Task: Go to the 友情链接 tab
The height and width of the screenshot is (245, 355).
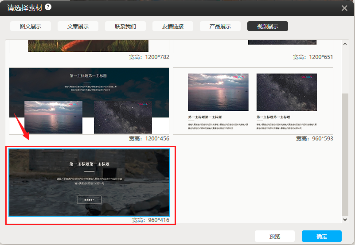Action: tap(173, 26)
